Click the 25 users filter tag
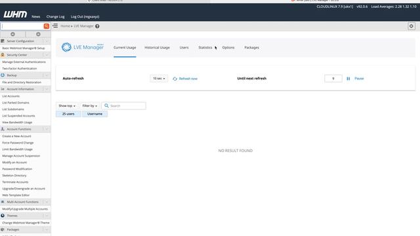 coord(68,113)
